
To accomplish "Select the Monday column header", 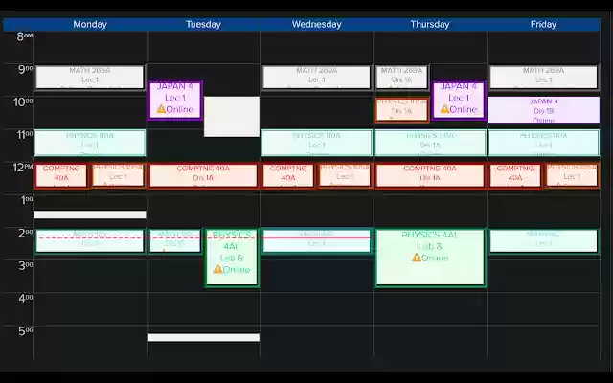I will (90, 24).
